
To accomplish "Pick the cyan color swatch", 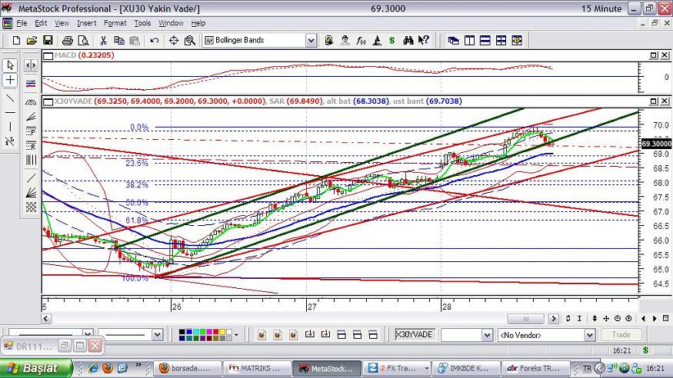I will tap(195, 332).
